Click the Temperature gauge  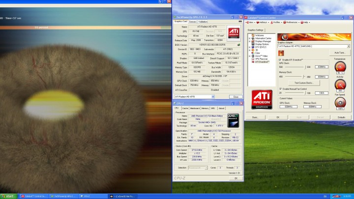tap(340, 67)
